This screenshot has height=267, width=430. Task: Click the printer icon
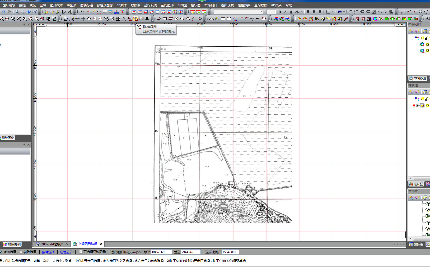pos(23,12)
